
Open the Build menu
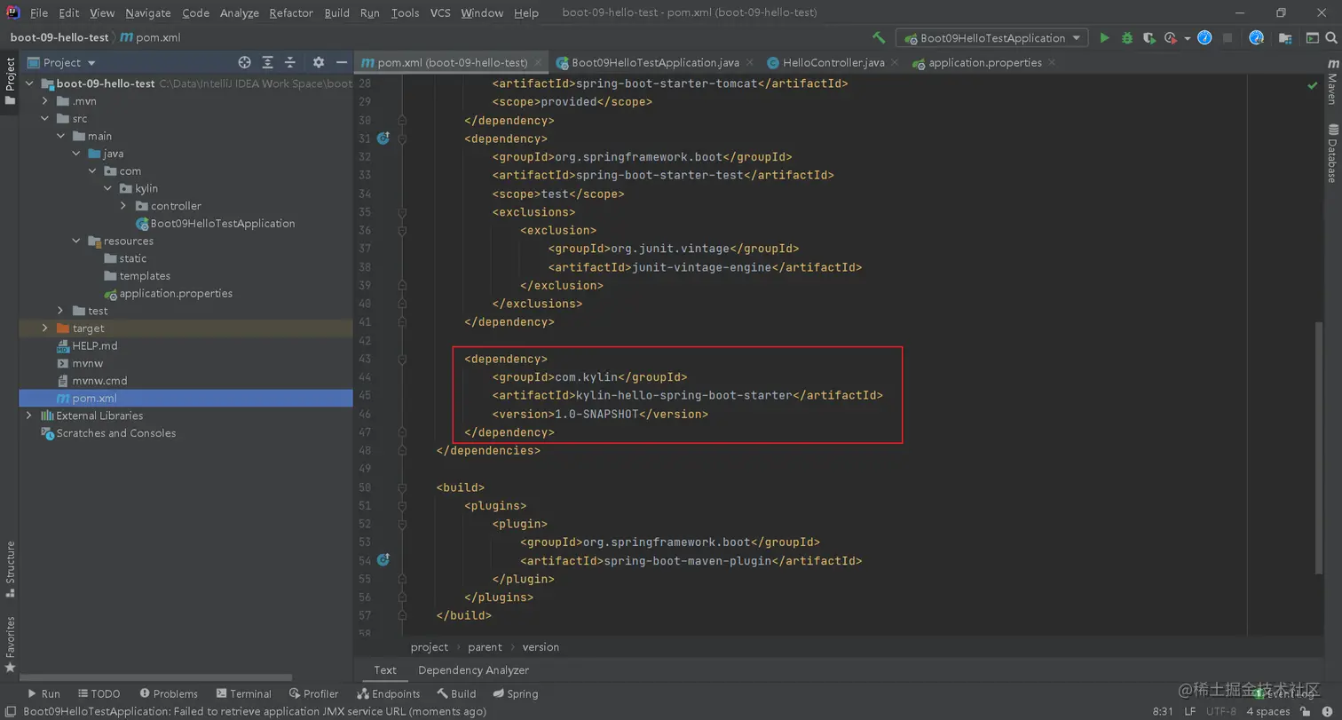pyautogui.click(x=336, y=13)
